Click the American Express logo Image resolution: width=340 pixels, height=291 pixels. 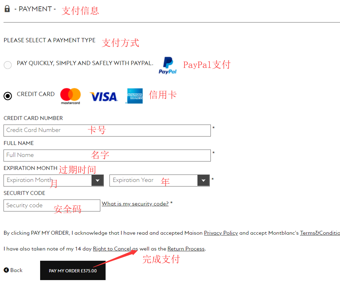point(135,96)
